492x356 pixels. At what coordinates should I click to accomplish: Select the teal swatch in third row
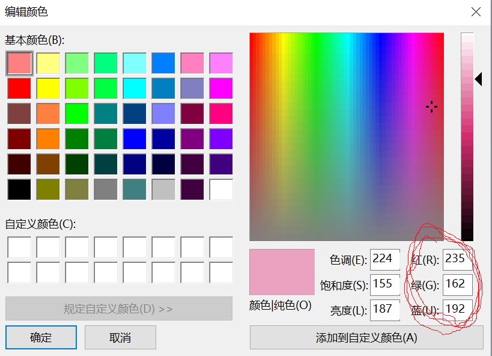pos(106,114)
